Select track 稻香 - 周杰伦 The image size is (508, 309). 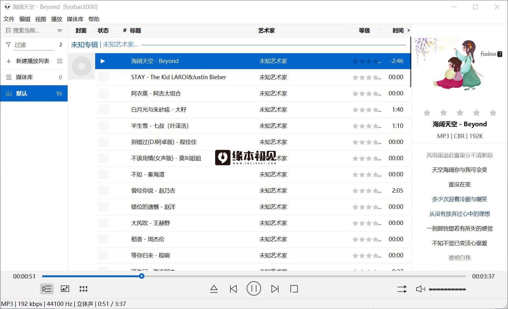(253, 239)
